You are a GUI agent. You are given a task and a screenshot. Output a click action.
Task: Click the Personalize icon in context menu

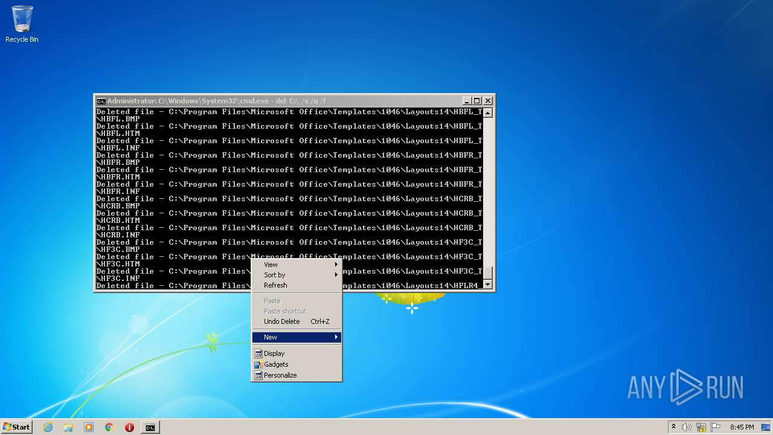coord(258,375)
